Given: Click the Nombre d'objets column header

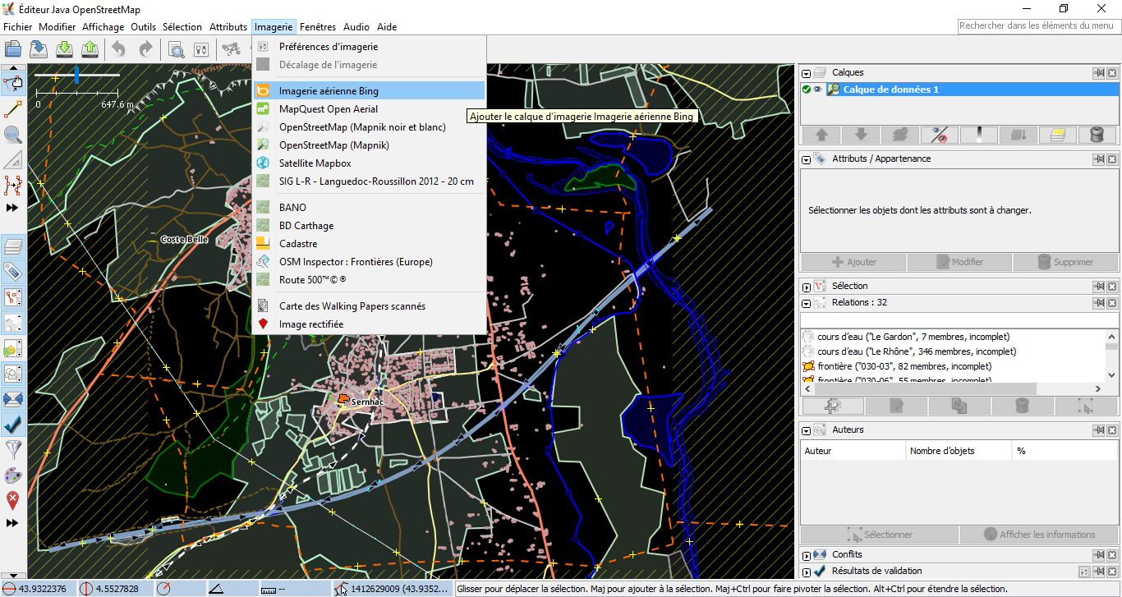Looking at the screenshot, I should pos(959,451).
